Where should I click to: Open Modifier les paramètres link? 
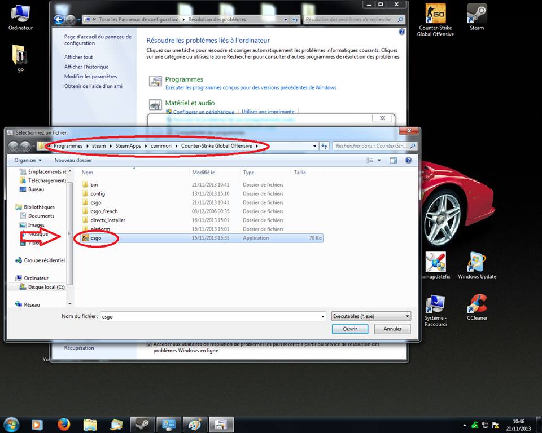click(x=90, y=76)
